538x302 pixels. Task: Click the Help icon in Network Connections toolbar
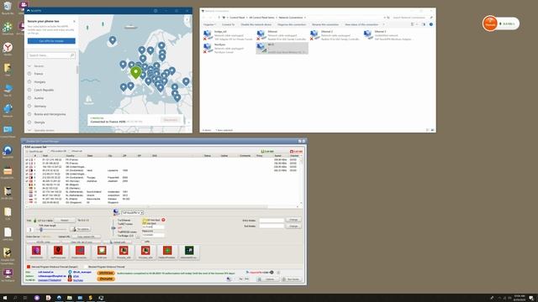point(431,24)
